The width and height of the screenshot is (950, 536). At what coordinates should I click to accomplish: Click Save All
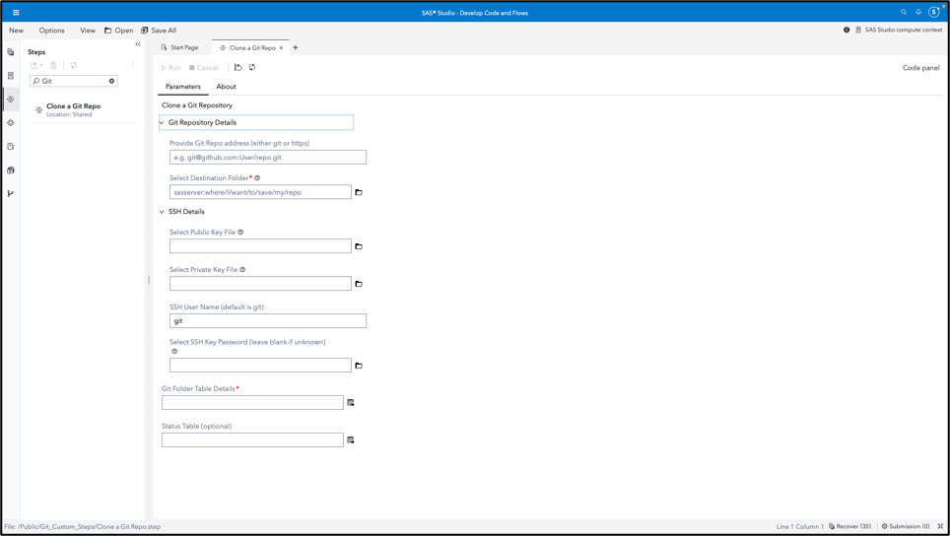coord(159,31)
